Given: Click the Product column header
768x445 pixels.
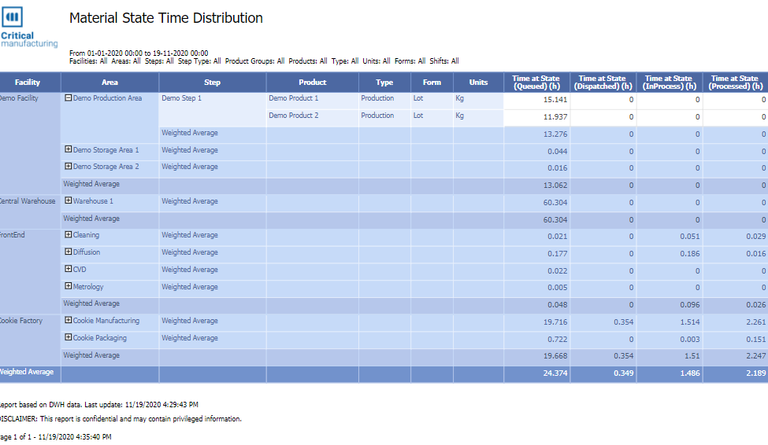Looking at the screenshot, I should click(313, 83).
